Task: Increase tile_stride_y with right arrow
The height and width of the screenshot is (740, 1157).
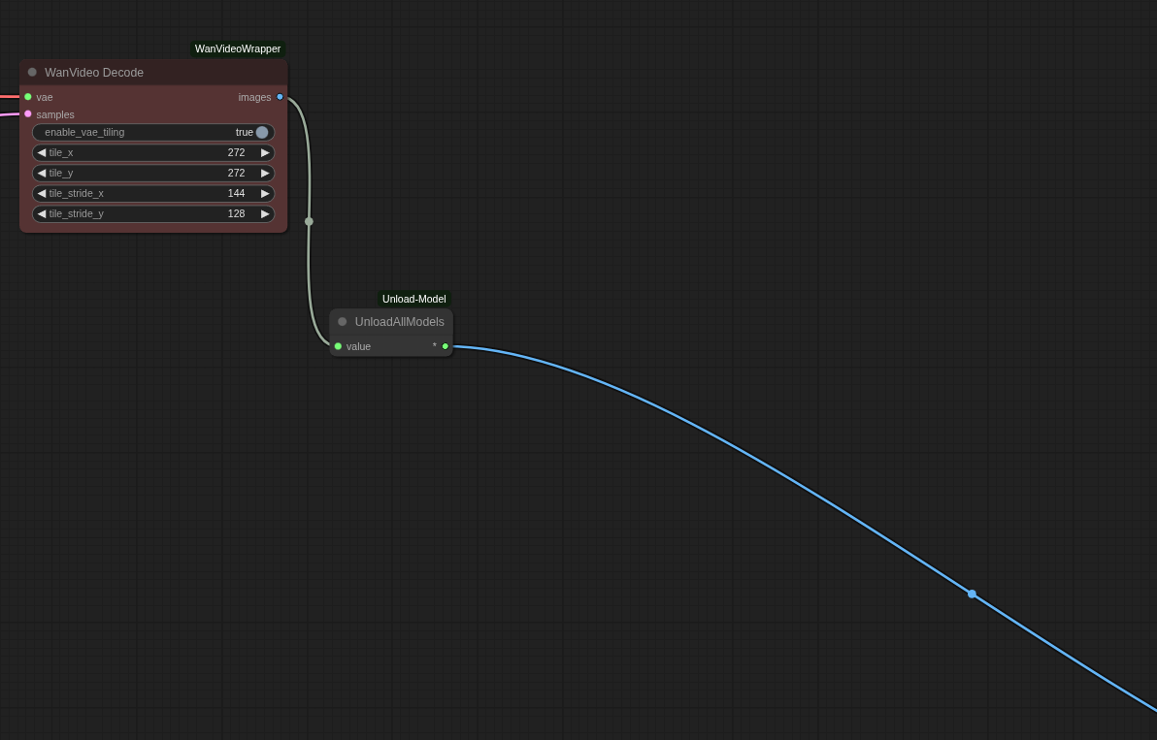Action: coord(266,213)
